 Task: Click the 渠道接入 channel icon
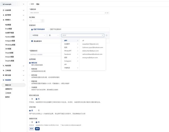[x=3, y=20]
